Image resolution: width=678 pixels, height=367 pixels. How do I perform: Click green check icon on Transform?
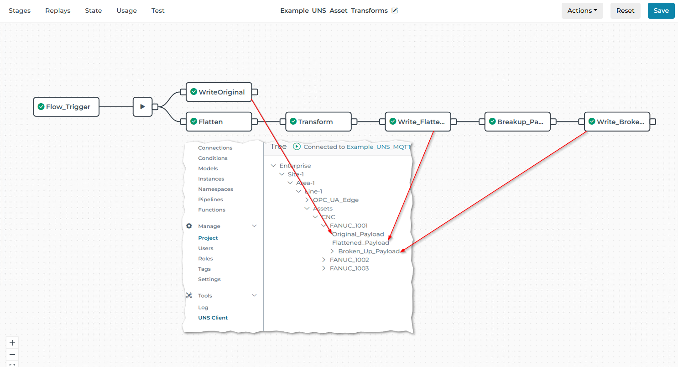(x=293, y=121)
